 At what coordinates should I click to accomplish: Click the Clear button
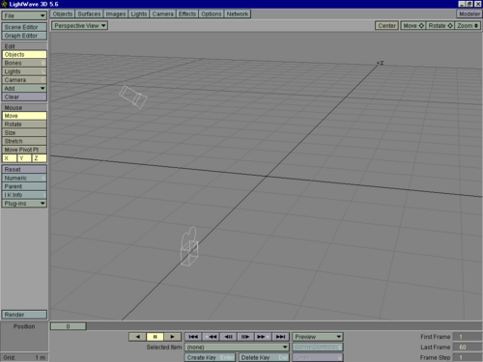tap(24, 97)
